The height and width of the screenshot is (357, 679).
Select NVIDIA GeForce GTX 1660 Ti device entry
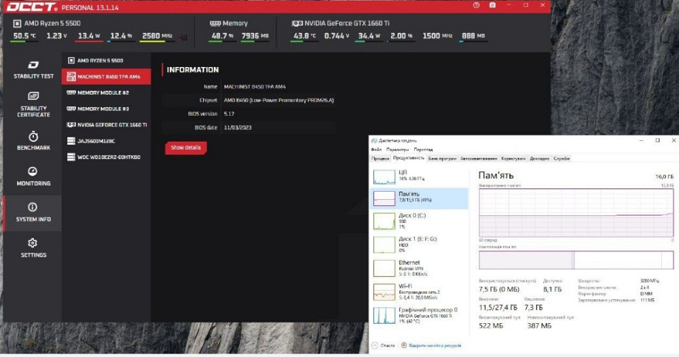(106, 125)
